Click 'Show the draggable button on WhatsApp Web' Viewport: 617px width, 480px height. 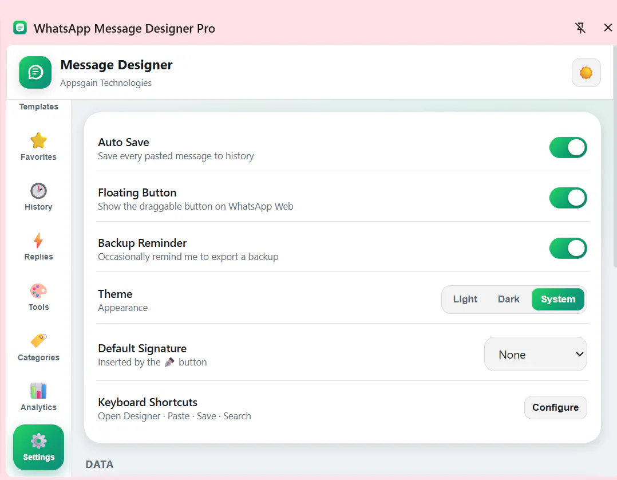point(196,206)
